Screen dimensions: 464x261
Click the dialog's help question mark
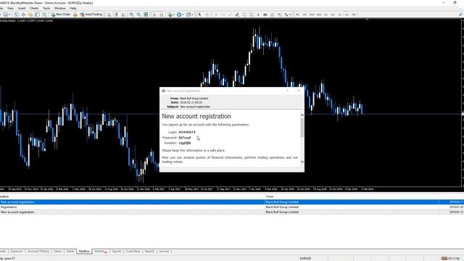click(x=287, y=91)
